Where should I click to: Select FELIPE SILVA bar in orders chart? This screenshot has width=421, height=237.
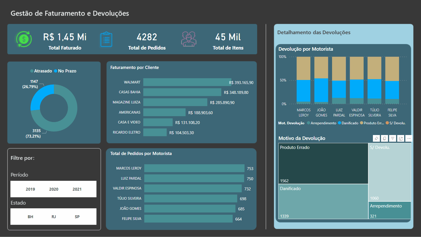[188, 219]
